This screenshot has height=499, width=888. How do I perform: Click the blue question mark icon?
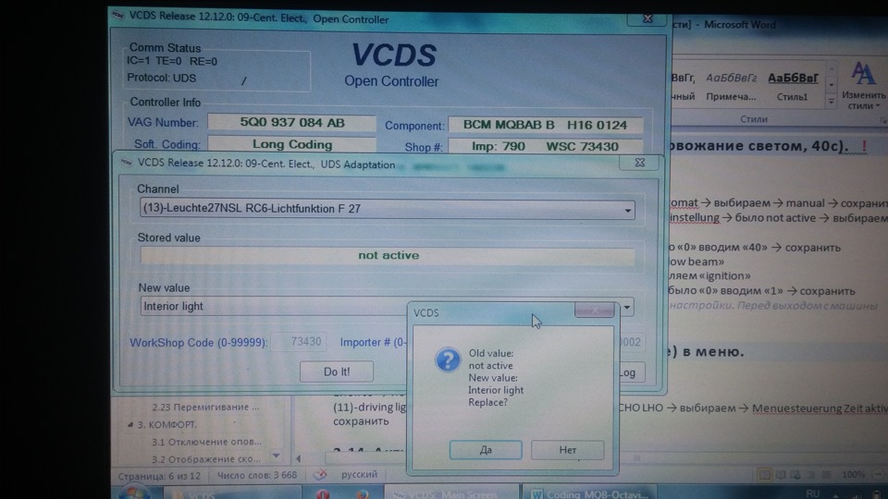[448, 359]
